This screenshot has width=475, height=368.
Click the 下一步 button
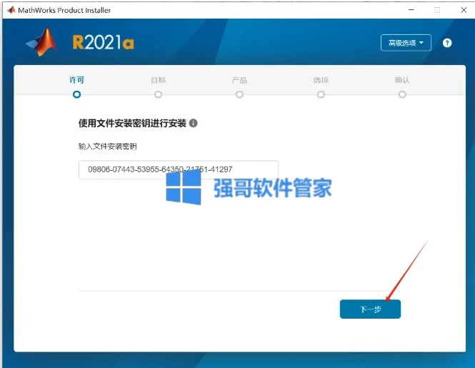(370, 309)
